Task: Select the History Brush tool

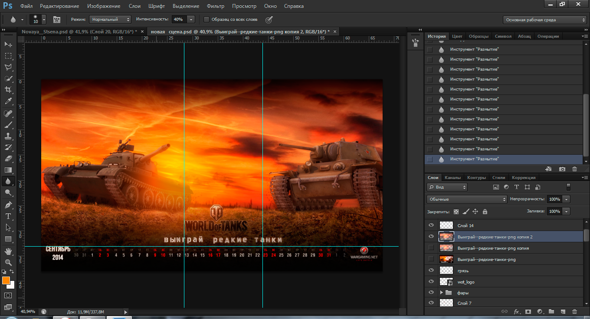Action: (8, 147)
